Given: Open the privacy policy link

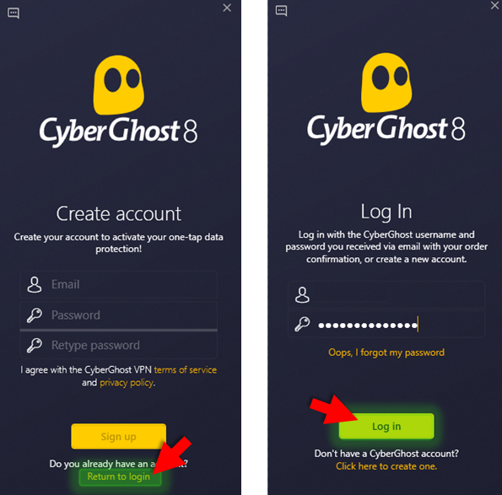Looking at the screenshot, I should click(x=127, y=383).
